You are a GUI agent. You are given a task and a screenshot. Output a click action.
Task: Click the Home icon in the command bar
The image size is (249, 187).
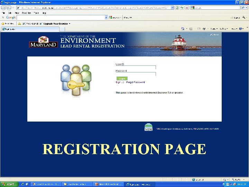click(x=183, y=29)
